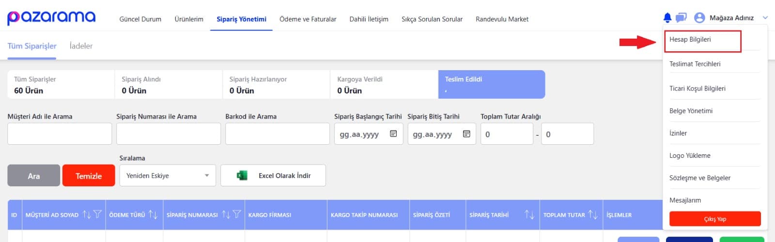Sort by Ödeme Türü column

pos(153,214)
